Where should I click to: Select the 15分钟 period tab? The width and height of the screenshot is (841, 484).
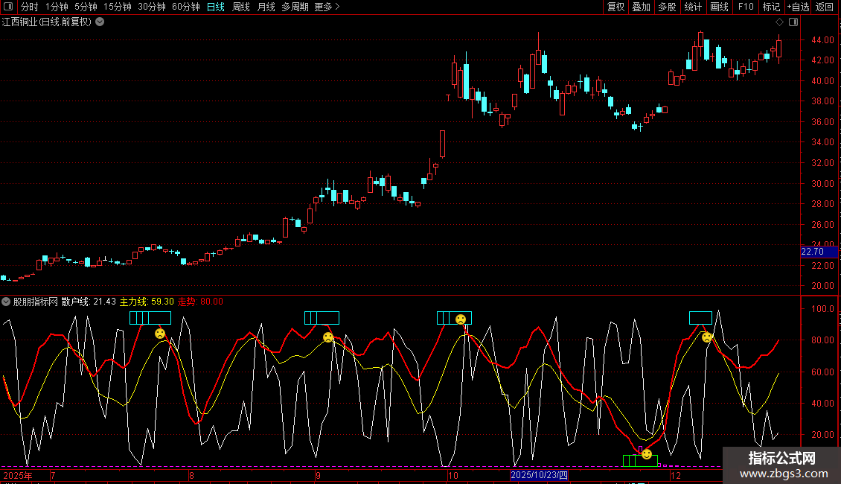118,7
